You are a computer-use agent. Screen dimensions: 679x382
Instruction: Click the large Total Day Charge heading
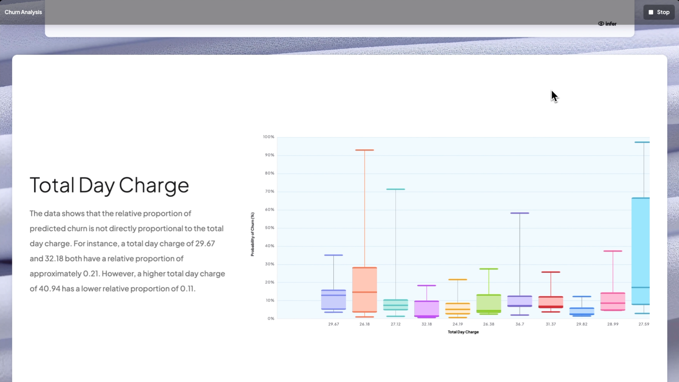coord(109,185)
